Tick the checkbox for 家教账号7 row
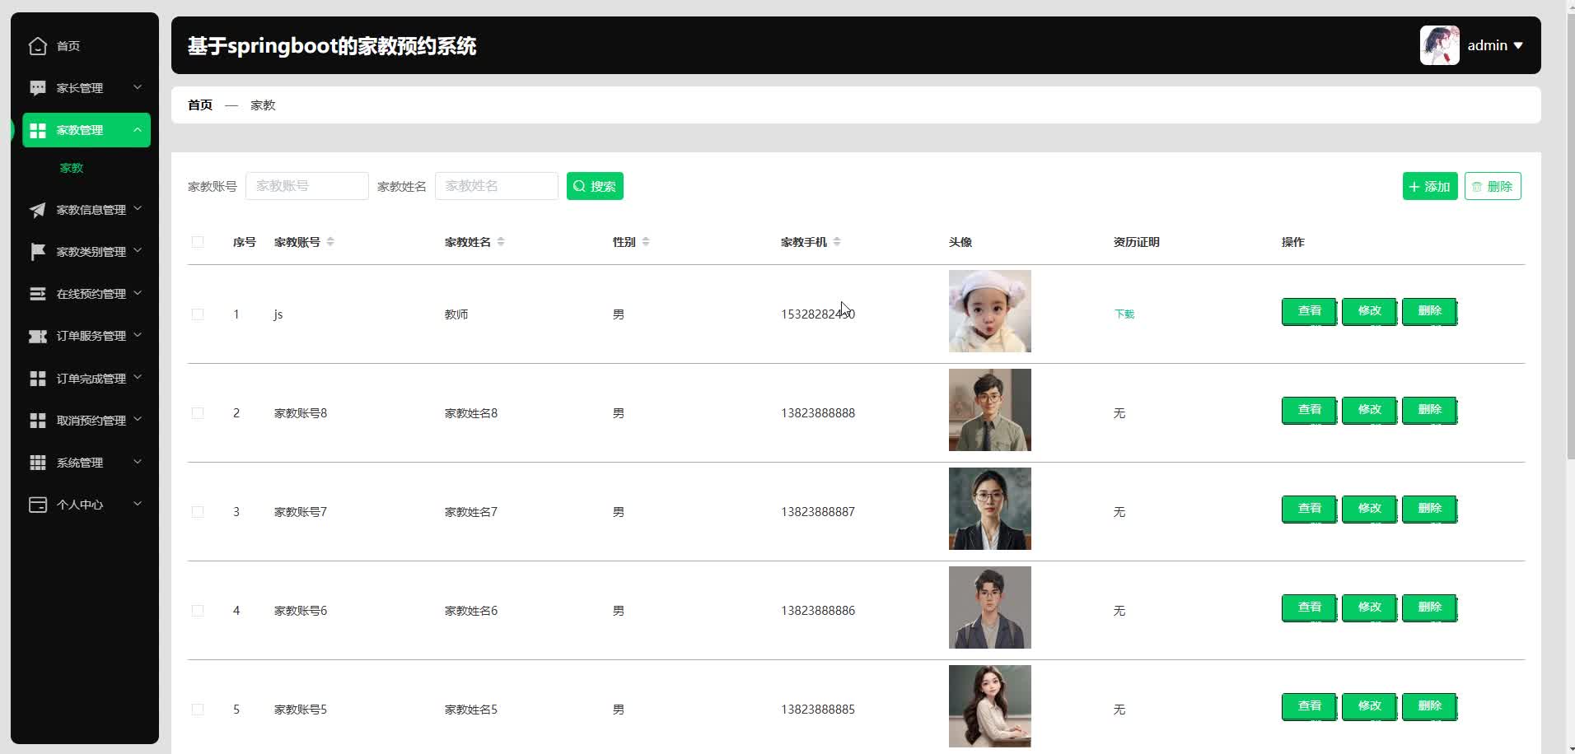This screenshot has height=754, width=1575. tap(198, 512)
